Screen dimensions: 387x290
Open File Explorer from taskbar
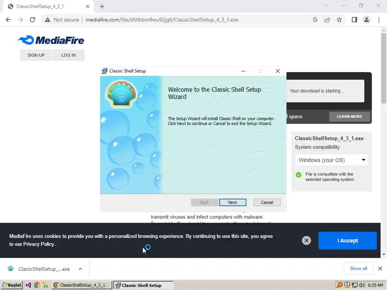(45, 285)
